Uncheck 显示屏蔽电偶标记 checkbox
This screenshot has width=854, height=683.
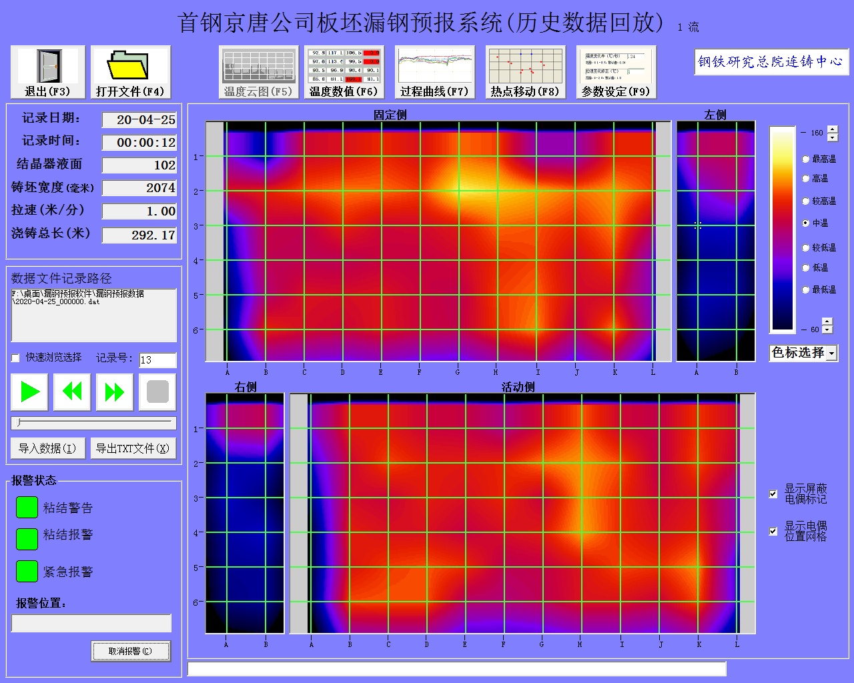pos(773,494)
